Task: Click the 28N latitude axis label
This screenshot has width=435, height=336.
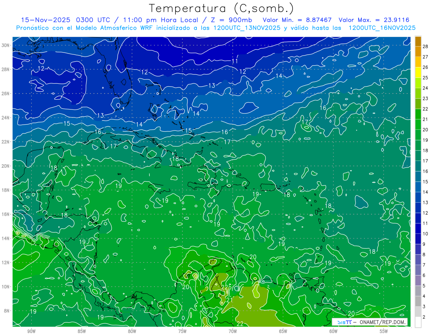Action: [x=6, y=69]
